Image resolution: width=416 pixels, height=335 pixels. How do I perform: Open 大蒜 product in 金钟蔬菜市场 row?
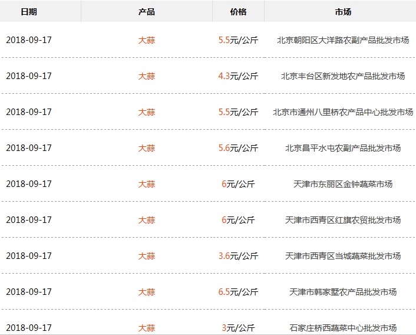pos(147,184)
